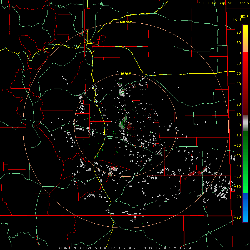Click the -10 value on velocity scale
Screen dimensions: 250x250
coord(237,135)
